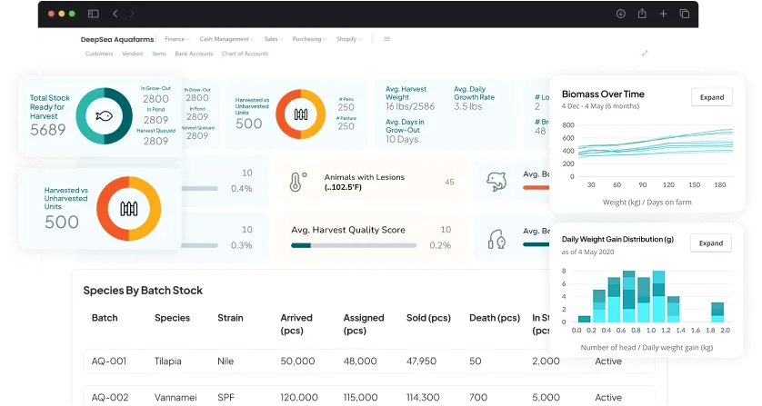Image resolution: width=762 pixels, height=406 pixels.
Task: Expand the Cash Management dropdown
Action: click(226, 39)
